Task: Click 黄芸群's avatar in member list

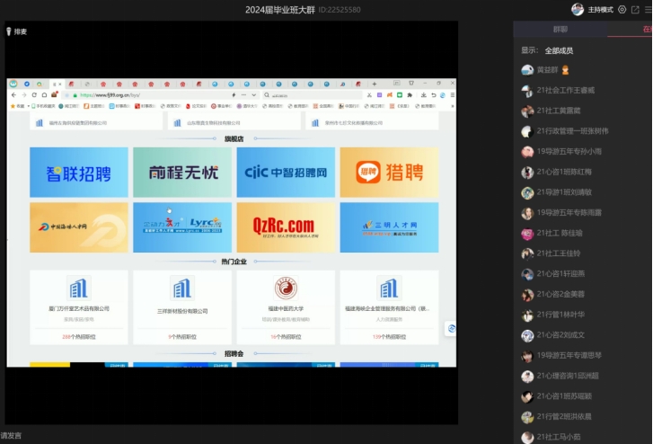Action: tap(527, 70)
